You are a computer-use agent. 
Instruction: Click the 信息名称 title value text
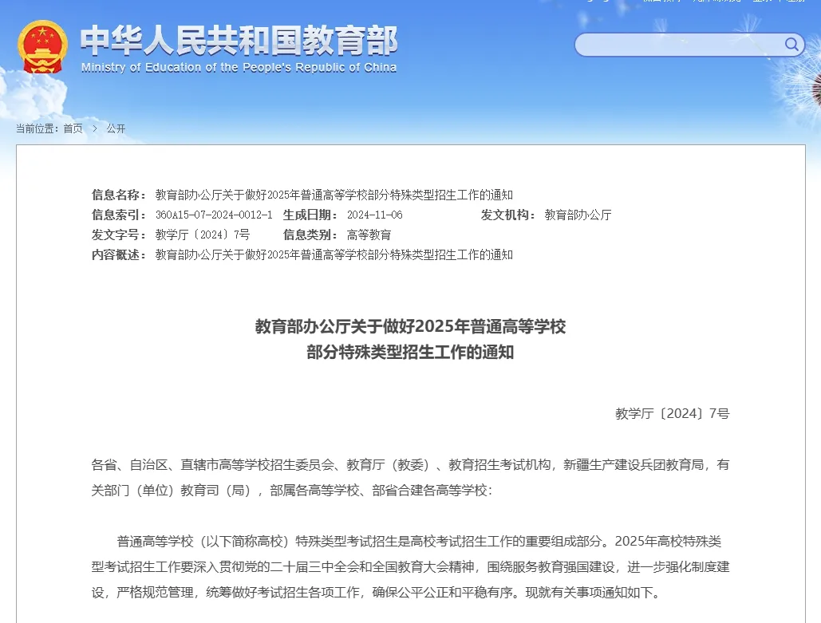point(334,195)
